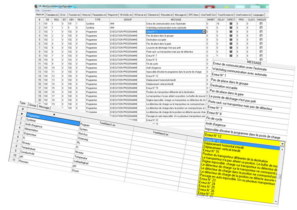Select 'Erreur N° 8' in enlarged MESSAGE list
297x210 pixels.
pyautogui.click(x=214, y=113)
